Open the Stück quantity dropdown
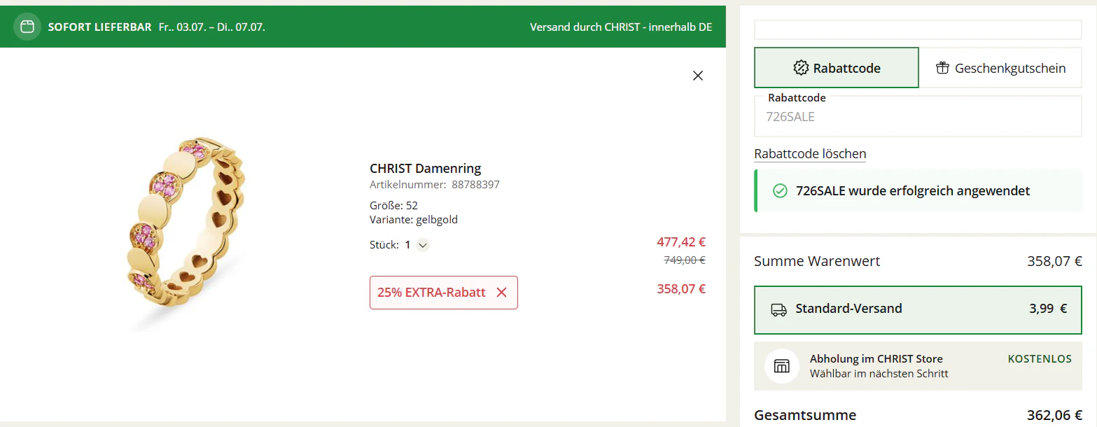Viewport: 1097px width, 427px height. click(423, 245)
